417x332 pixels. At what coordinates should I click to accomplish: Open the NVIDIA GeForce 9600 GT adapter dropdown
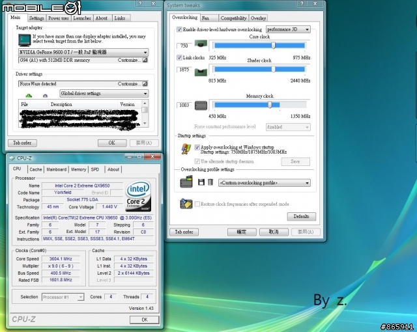pyautogui.click(x=83, y=52)
